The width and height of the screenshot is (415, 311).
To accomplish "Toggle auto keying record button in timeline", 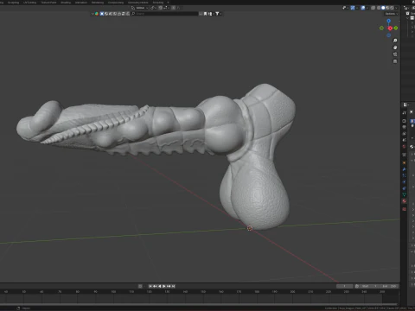I will point(140,286).
